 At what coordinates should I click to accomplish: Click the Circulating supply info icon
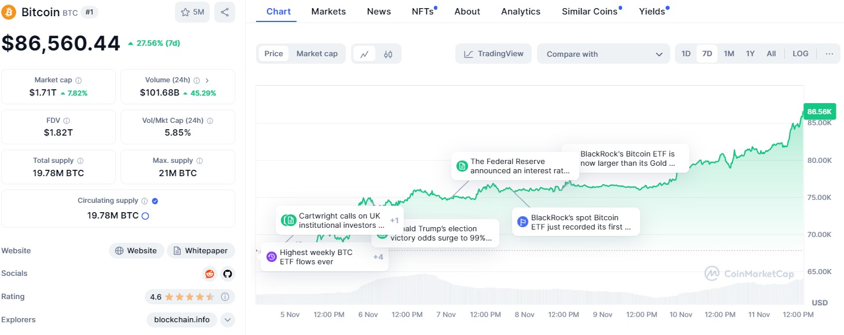point(144,201)
